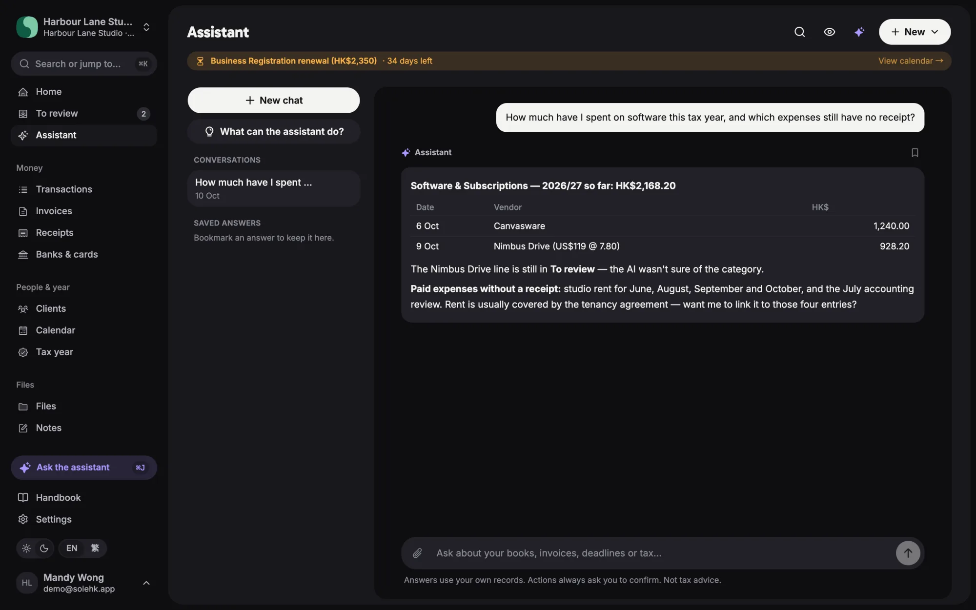Click the hourglass icon in the renewal banner
Image resolution: width=976 pixels, height=610 pixels.
pyautogui.click(x=200, y=61)
